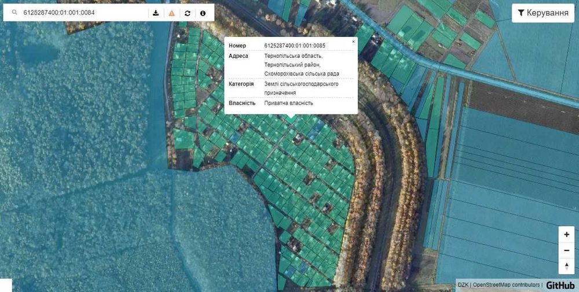Open the GitHub link

(x=560, y=285)
